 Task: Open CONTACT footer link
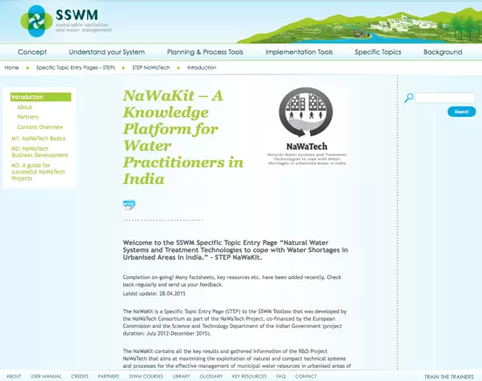pyautogui.click(x=306, y=377)
